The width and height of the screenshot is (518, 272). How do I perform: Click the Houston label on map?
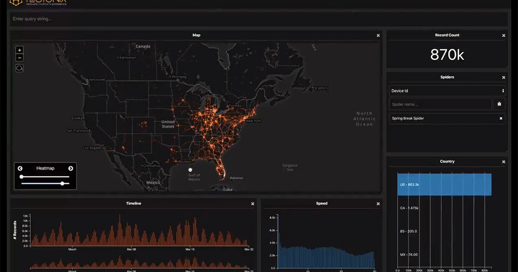(x=184, y=161)
